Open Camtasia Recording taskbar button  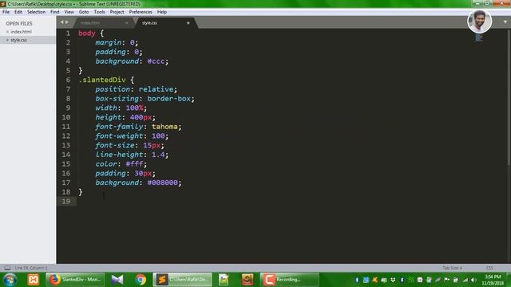point(289,280)
